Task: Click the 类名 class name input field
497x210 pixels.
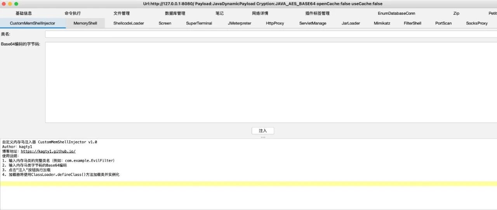Action: point(271,34)
